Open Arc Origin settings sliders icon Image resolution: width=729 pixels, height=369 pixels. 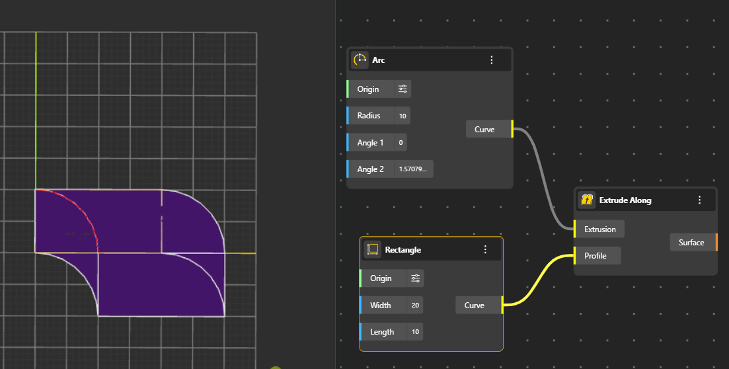[403, 89]
